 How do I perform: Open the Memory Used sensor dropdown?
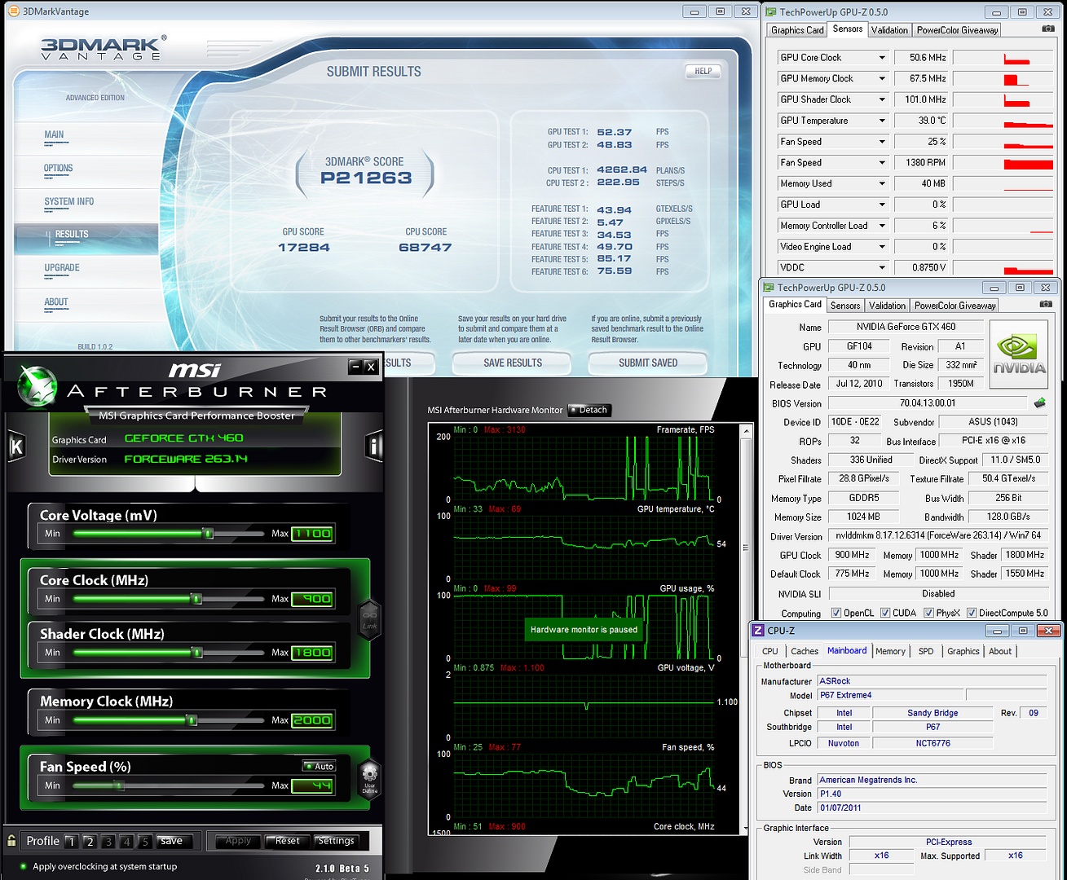882,183
